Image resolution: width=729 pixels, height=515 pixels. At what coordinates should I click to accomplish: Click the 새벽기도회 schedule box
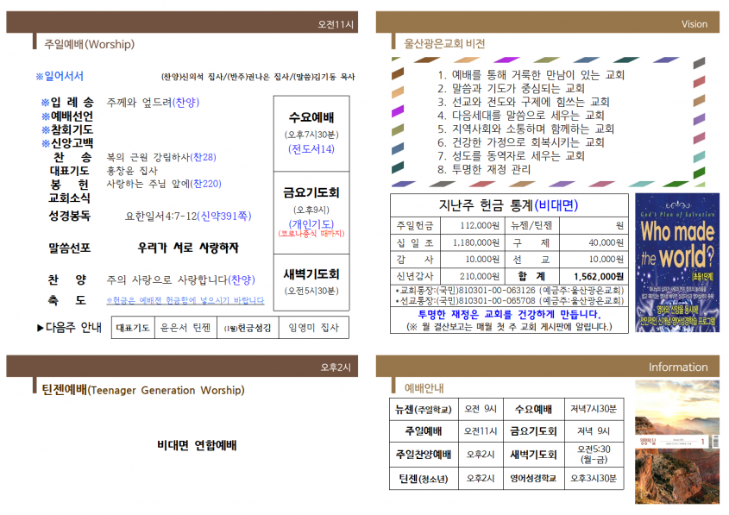[311, 282]
